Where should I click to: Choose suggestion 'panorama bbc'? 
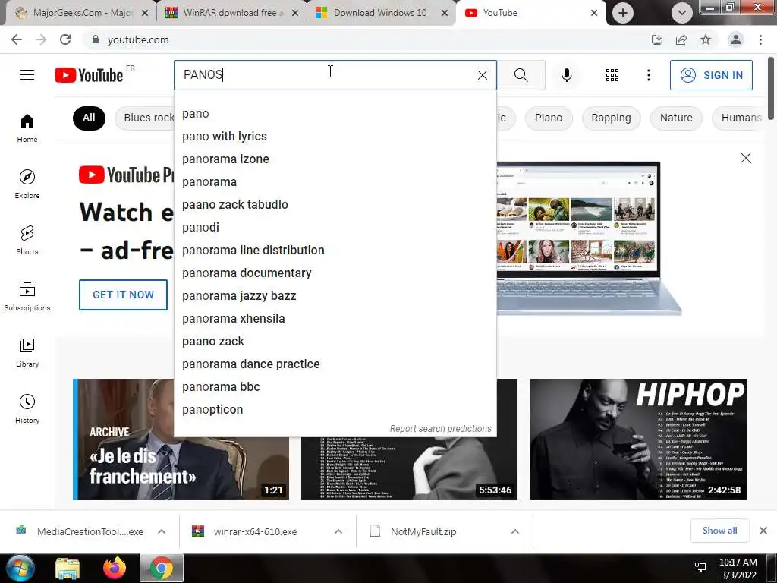(335, 387)
